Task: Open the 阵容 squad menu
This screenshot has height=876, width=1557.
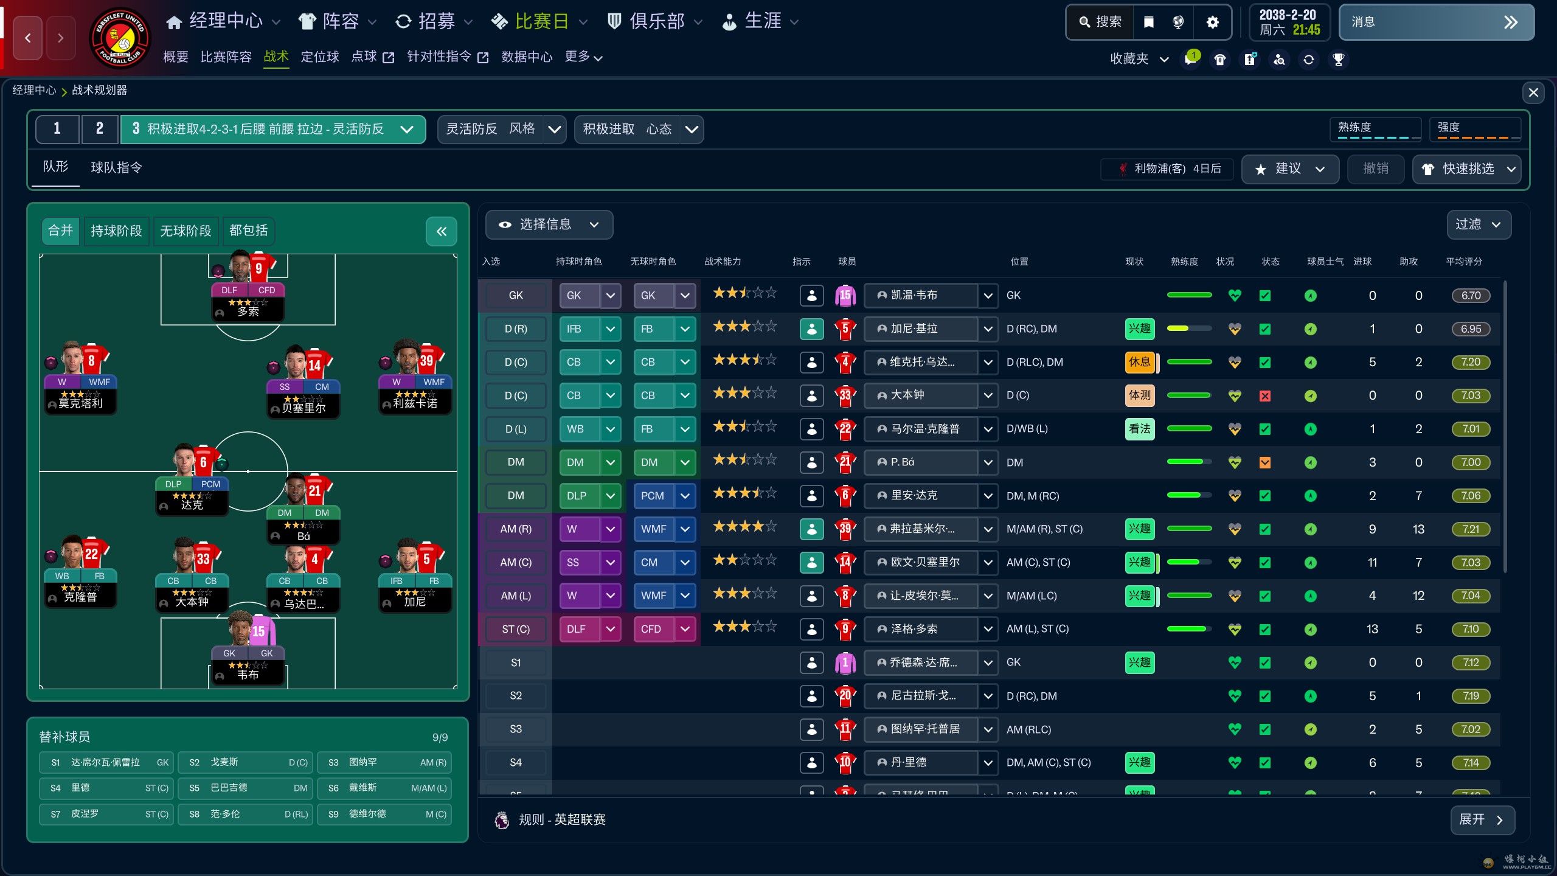Action: pyautogui.click(x=338, y=22)
